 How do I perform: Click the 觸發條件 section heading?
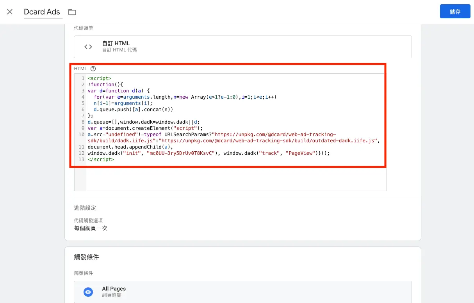[87, 257]
